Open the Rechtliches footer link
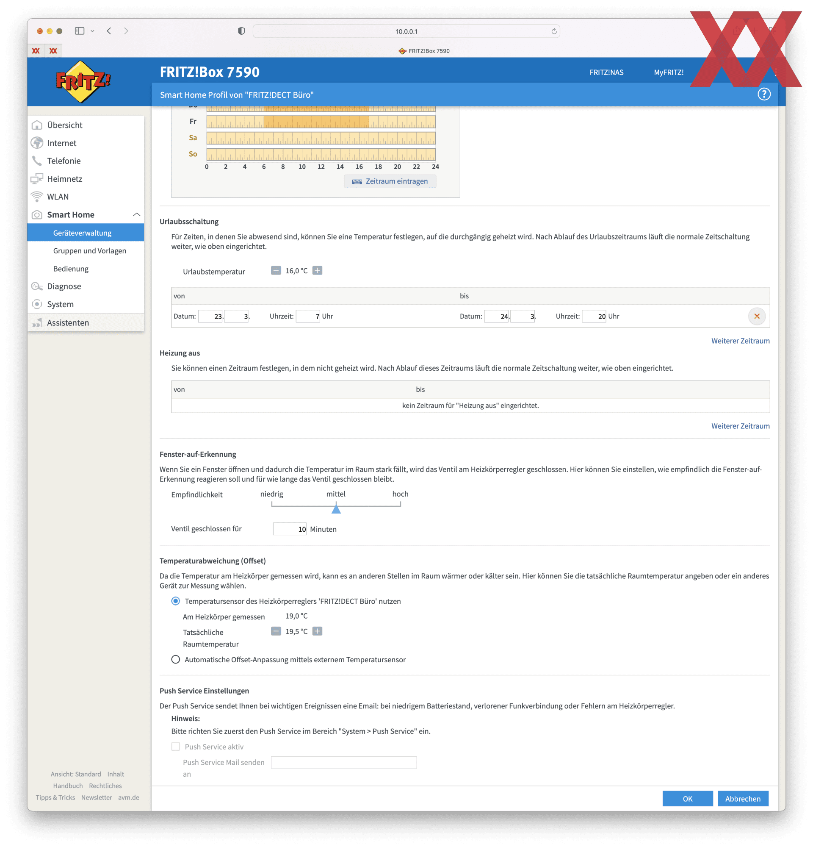 click(x=105, y=786)
